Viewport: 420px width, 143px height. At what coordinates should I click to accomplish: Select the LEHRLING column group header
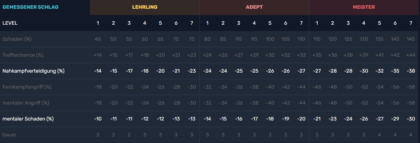pos(145,7)
